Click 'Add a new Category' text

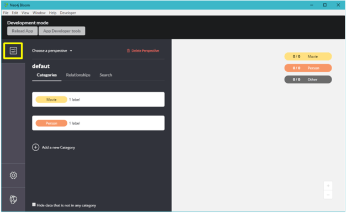click(58, 147)
